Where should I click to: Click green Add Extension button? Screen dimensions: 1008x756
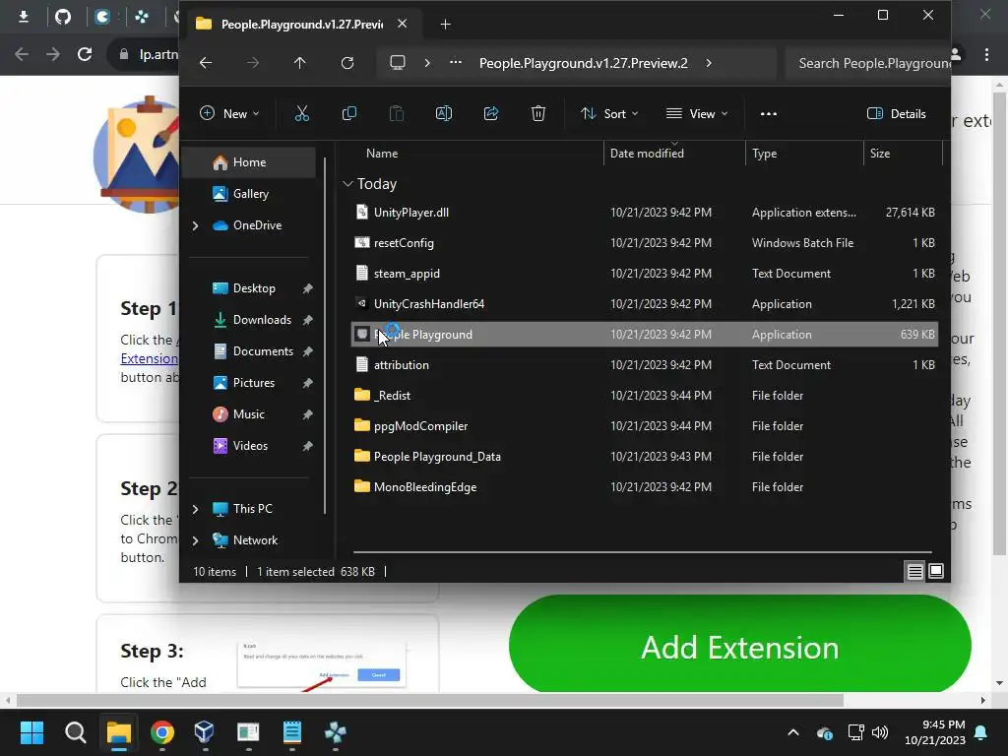(x=740, y=645)
